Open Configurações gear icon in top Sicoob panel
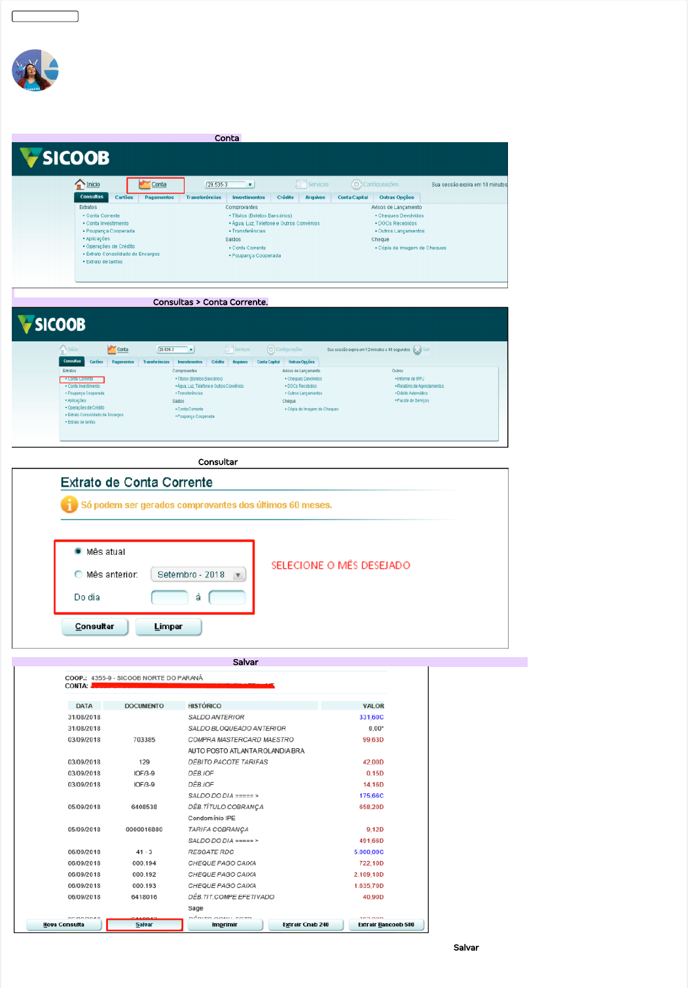Screen dimensions: 688x988 (356, 185)
